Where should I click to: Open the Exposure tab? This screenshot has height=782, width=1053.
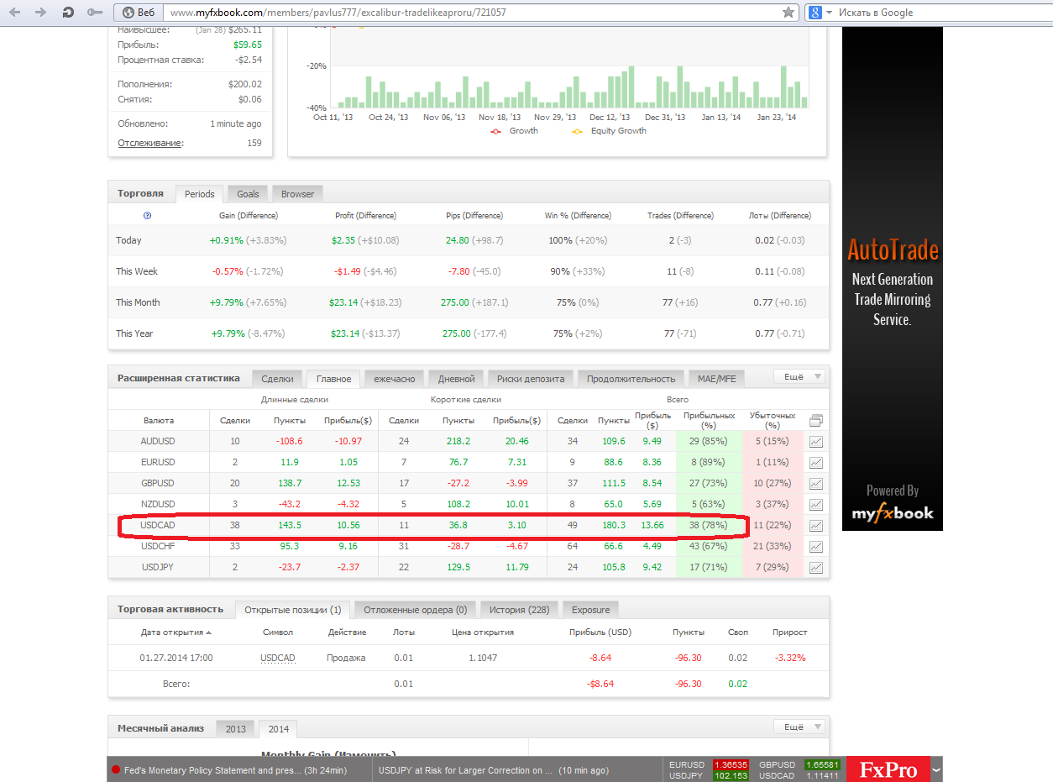click(591, 610)
